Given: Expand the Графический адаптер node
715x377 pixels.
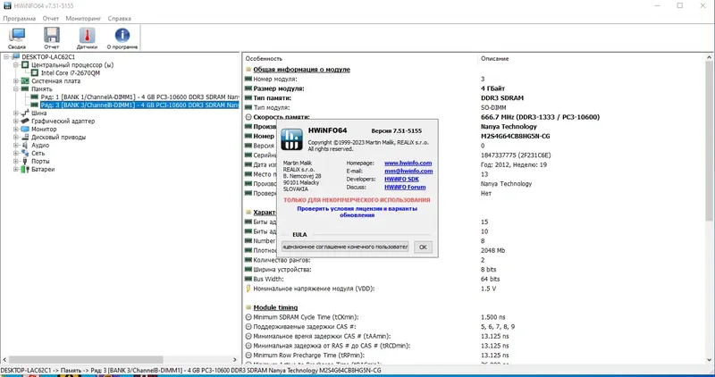Looking at the screenshot, I should [16, 121].
